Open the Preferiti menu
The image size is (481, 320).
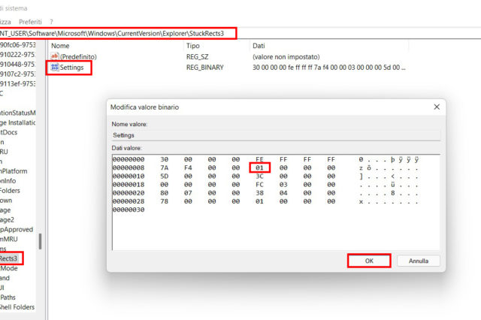[x=30, y=22]
